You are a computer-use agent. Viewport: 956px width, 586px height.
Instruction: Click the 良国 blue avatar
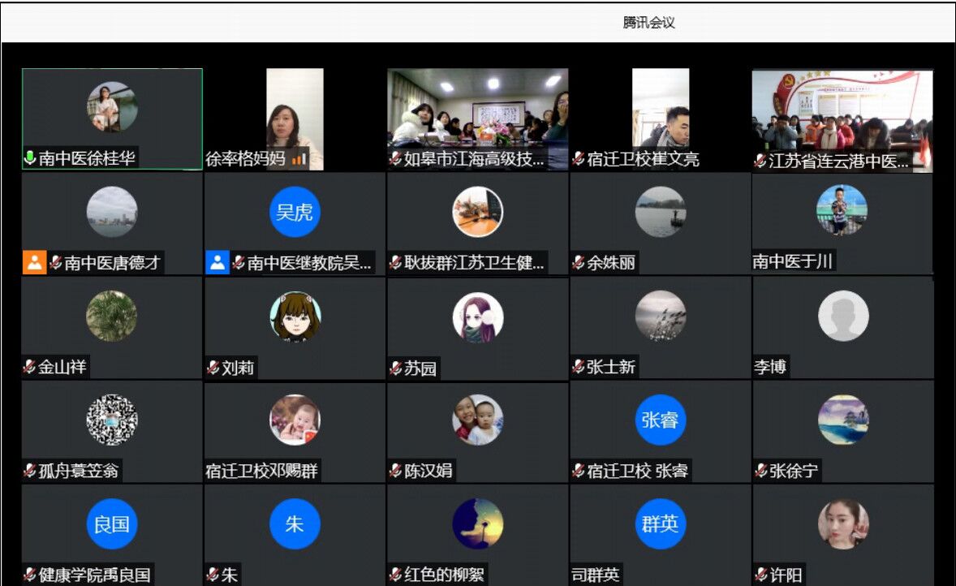point(112,524)
